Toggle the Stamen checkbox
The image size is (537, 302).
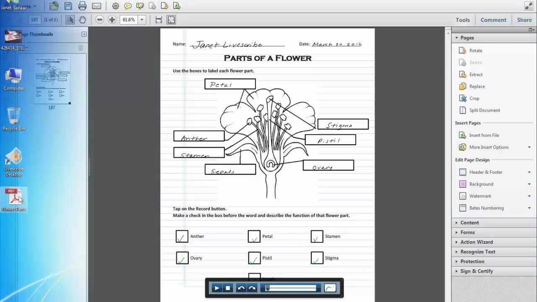(317, 236)
